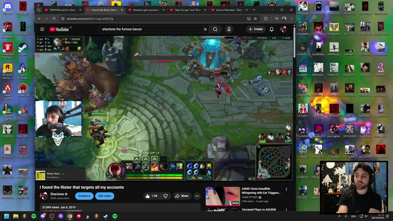Open OBS Studio from the taskbar
Viewport: 393px width, 221px height.
(x=52, y=216)
